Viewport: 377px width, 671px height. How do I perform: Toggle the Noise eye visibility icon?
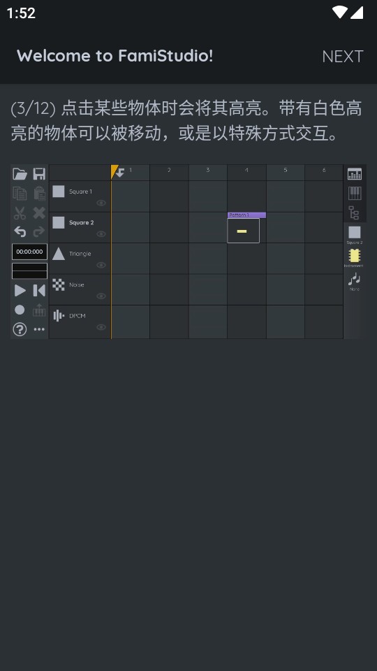(x=101, y=296)
